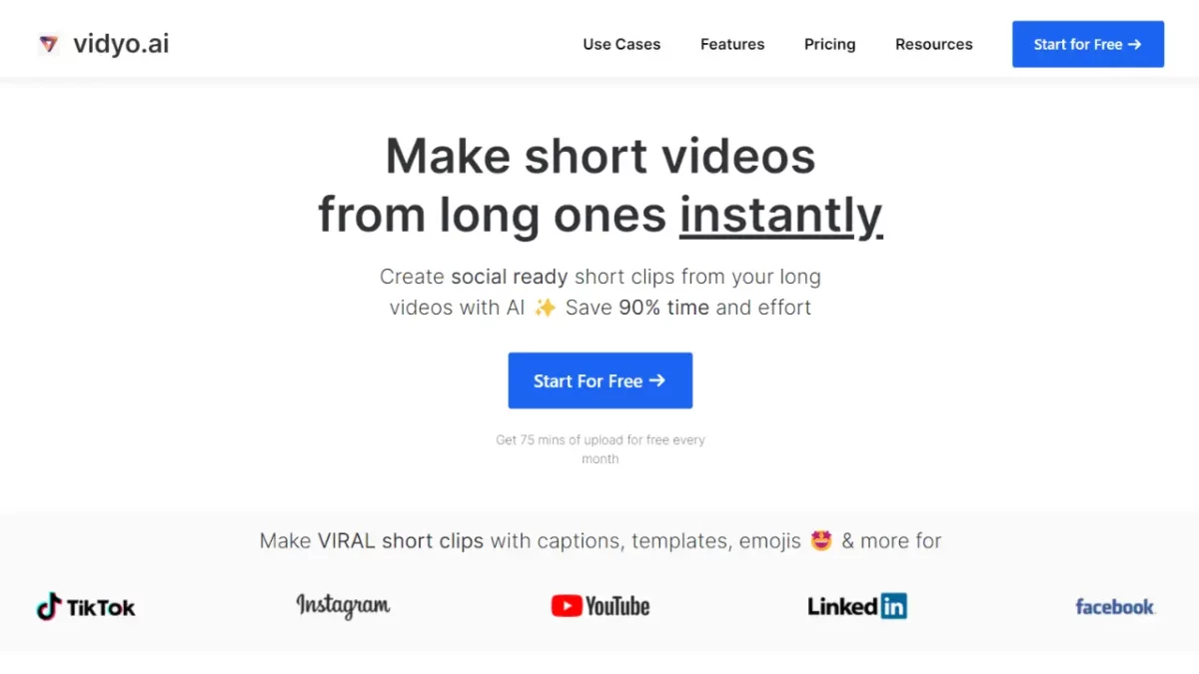
Task: Click the underlined word instantly
Action: click(x=781, y=214)
